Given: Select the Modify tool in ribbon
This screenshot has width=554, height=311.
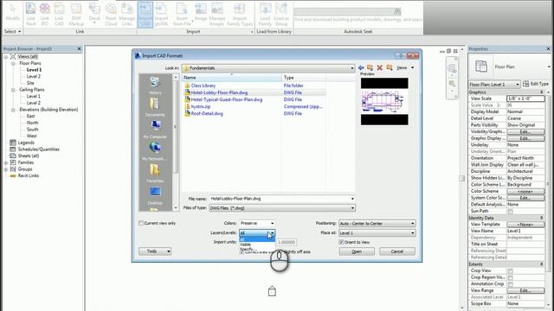Looking at the screenshot, I should (x=13, y=13).
